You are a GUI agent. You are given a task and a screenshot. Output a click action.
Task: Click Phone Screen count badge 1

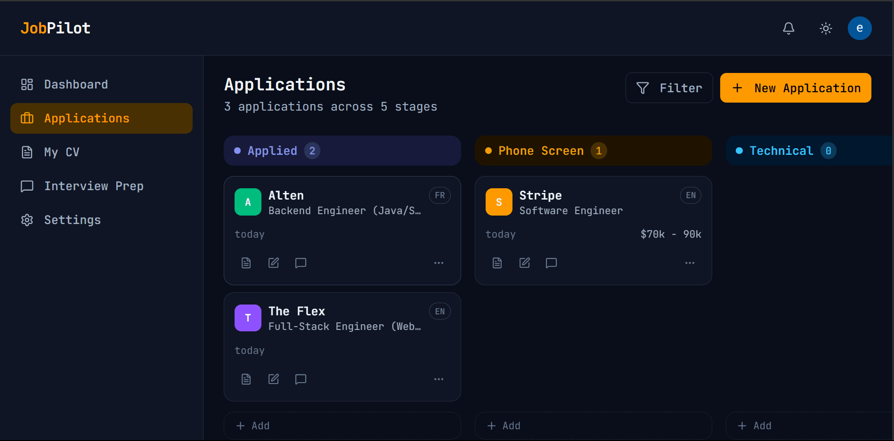(599, 151)
